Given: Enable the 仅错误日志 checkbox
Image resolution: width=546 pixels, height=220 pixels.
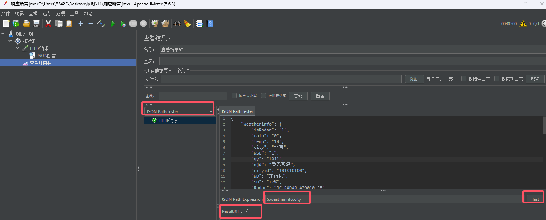Looking at the screenshot, I should point(464,79).
